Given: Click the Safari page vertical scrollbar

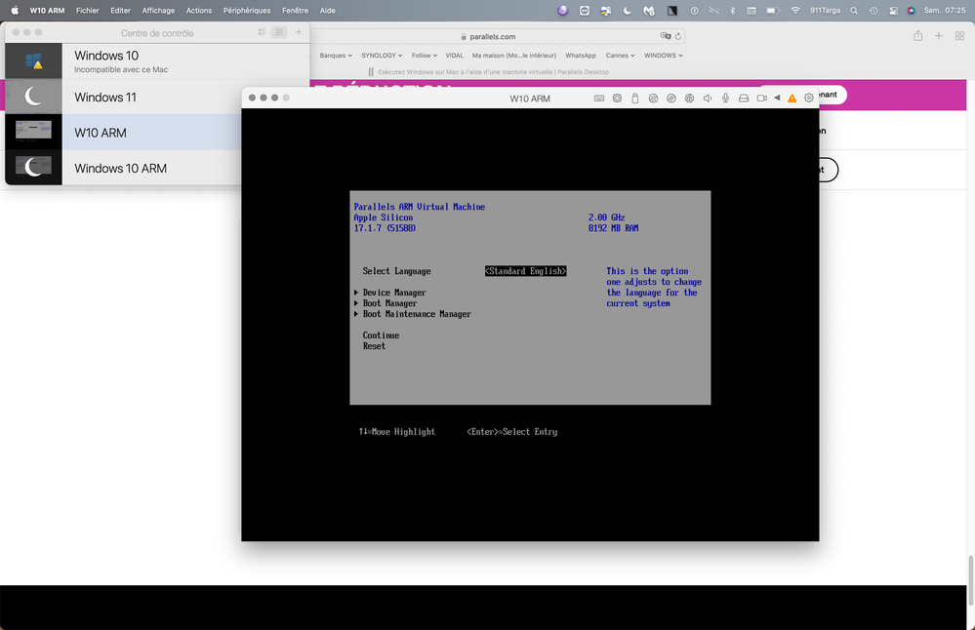Looking at the screenshot, I should pyautogui.click(x=971, y=579).
